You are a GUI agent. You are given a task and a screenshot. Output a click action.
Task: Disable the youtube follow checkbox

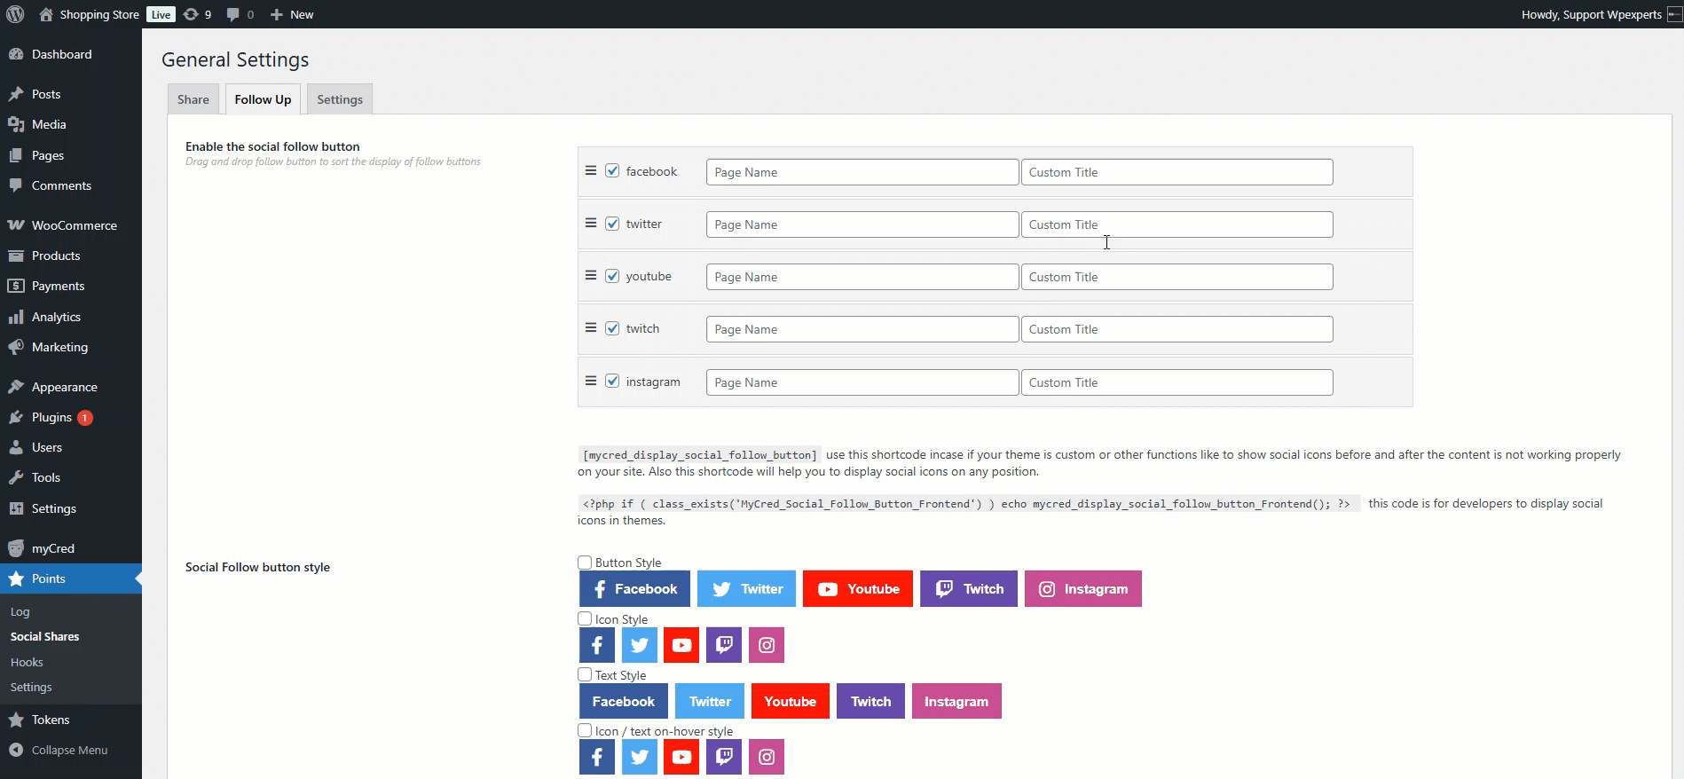click(x=612, y=276)
